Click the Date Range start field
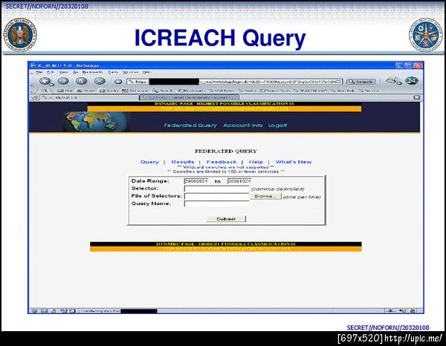 [x=196, y=181]
